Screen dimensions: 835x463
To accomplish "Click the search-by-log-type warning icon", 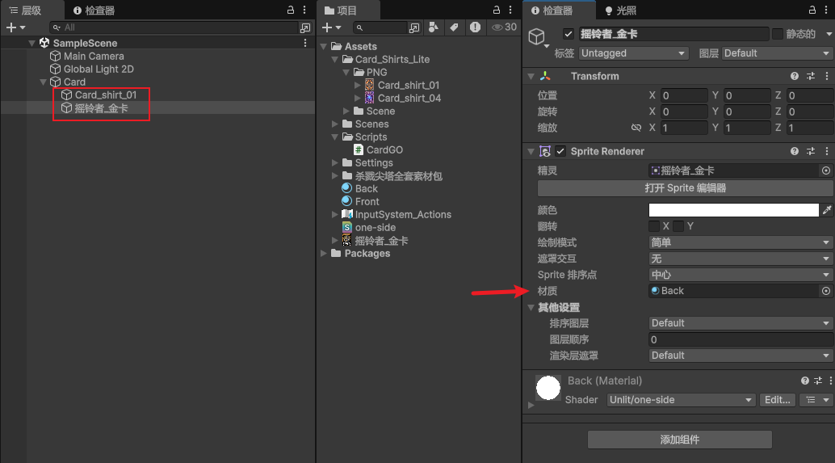I will pyautogui.click(x=475, y=27).
